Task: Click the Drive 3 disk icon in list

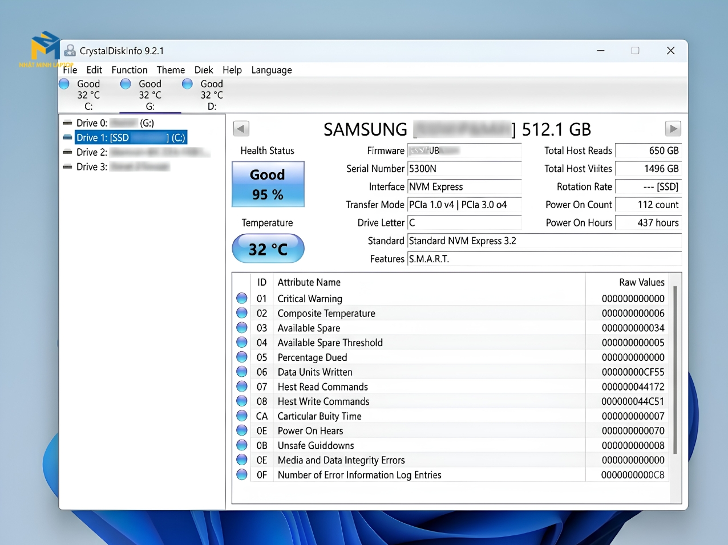Action: 67,167
